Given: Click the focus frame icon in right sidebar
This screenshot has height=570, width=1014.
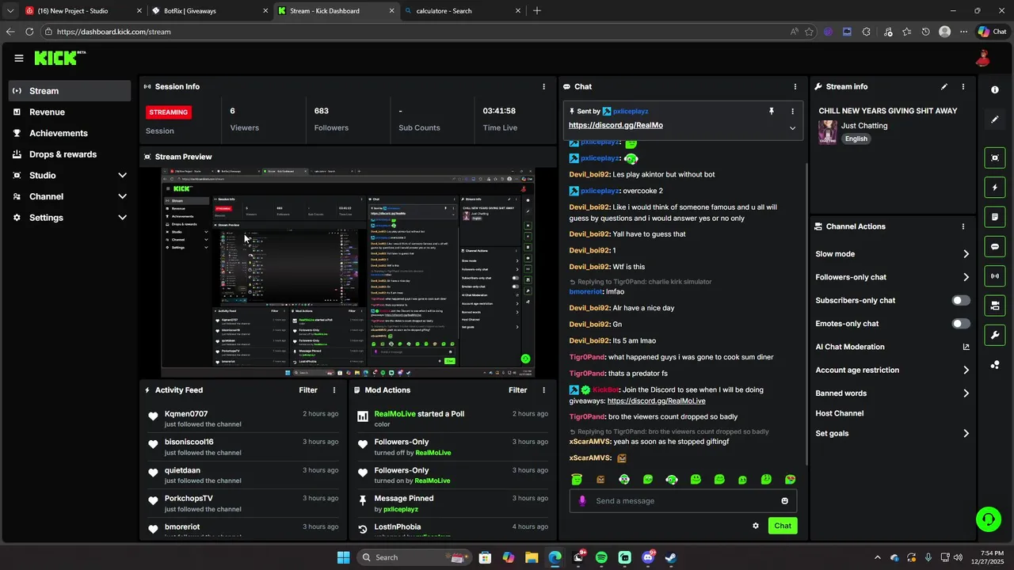Looking at the screenshot, I should [x=995, y=158].
